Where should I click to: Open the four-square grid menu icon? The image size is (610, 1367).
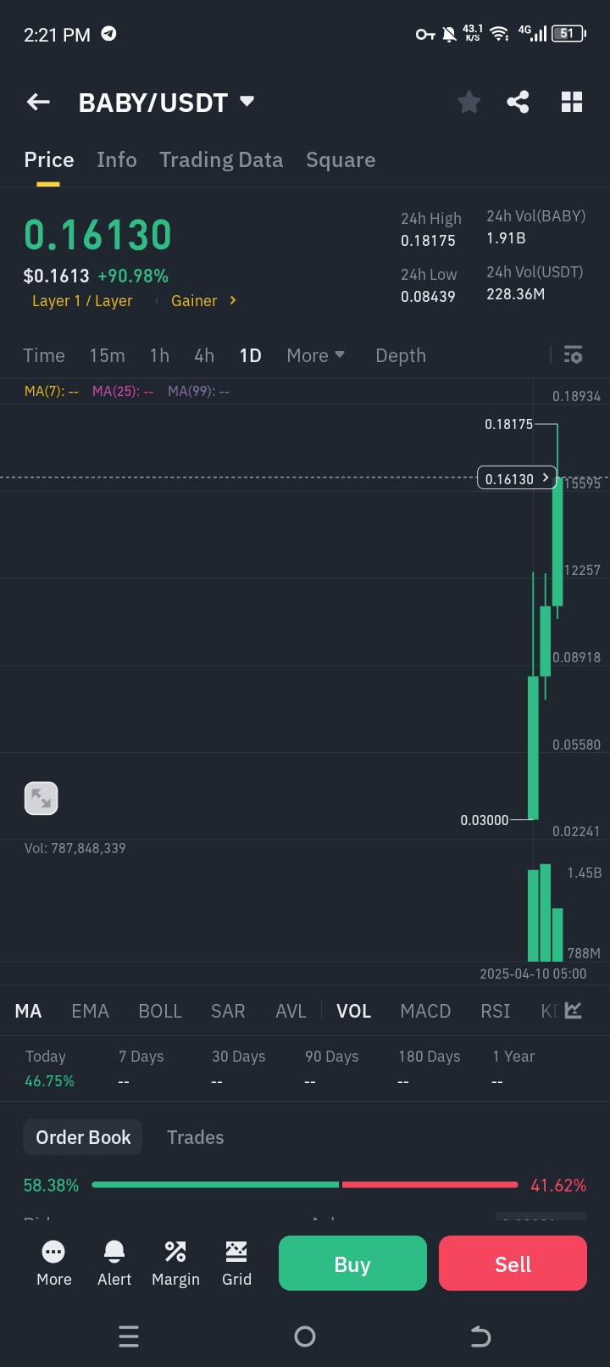[x=572, y=103]
